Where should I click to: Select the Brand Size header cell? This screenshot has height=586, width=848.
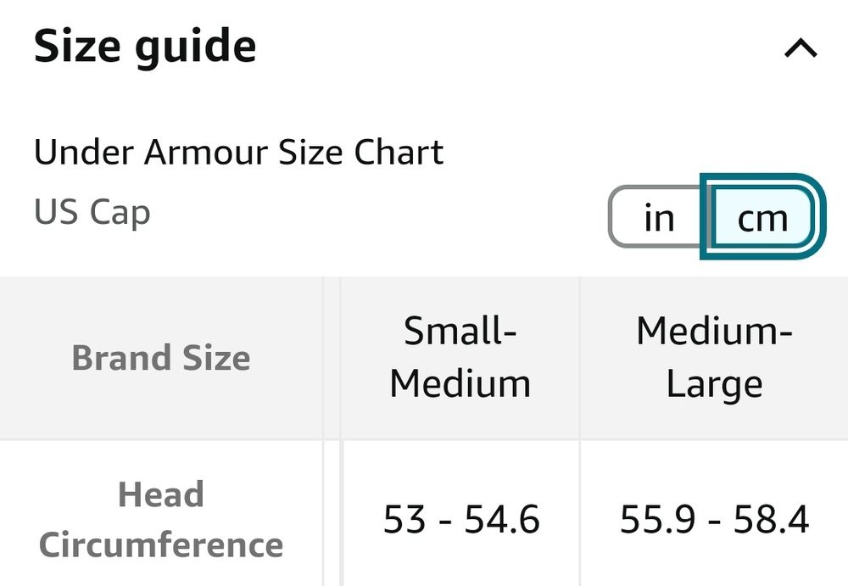[x=161, y=358]
